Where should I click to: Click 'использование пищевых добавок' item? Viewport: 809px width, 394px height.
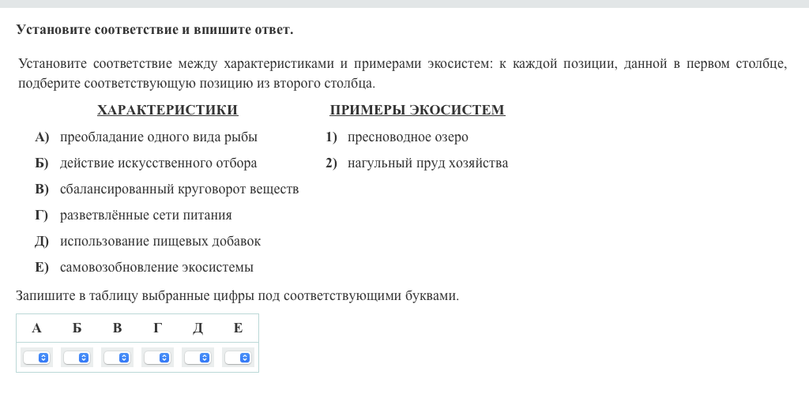pos(160,242)
